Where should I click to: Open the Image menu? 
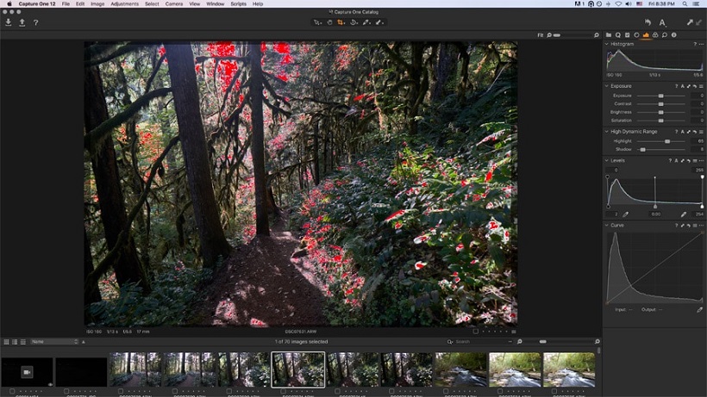97,3
